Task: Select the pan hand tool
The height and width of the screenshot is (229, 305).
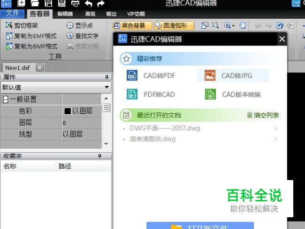Action: click(x=243, y=25)
